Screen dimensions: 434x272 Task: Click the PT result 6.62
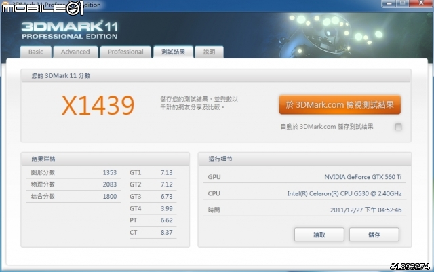[167, 220]
